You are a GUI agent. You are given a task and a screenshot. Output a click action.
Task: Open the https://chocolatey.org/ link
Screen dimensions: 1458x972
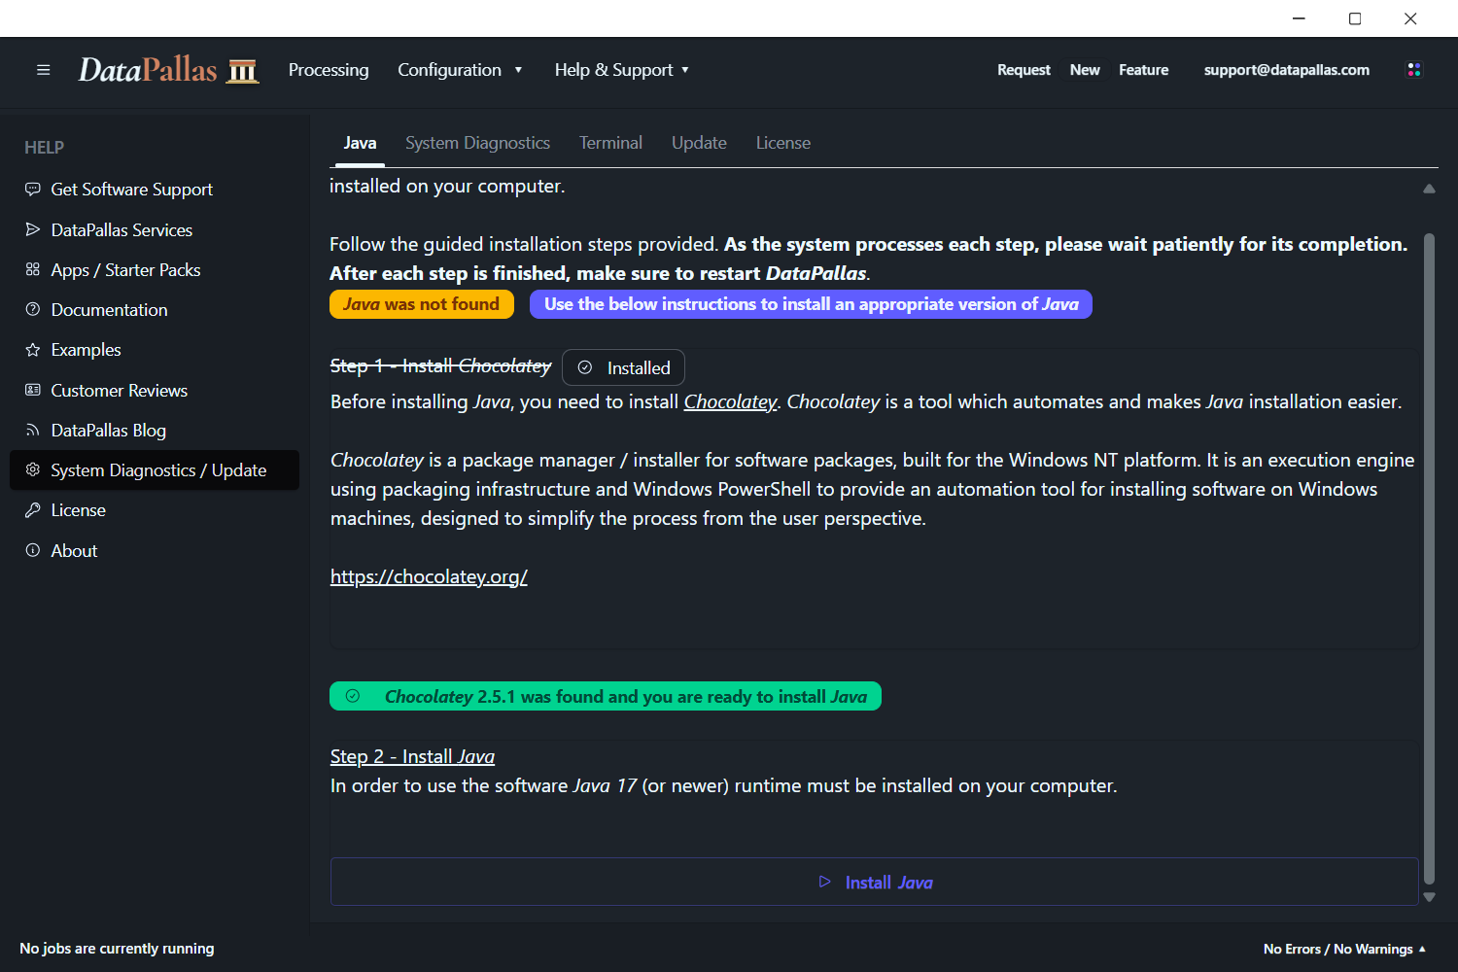[x=429, y=576]
